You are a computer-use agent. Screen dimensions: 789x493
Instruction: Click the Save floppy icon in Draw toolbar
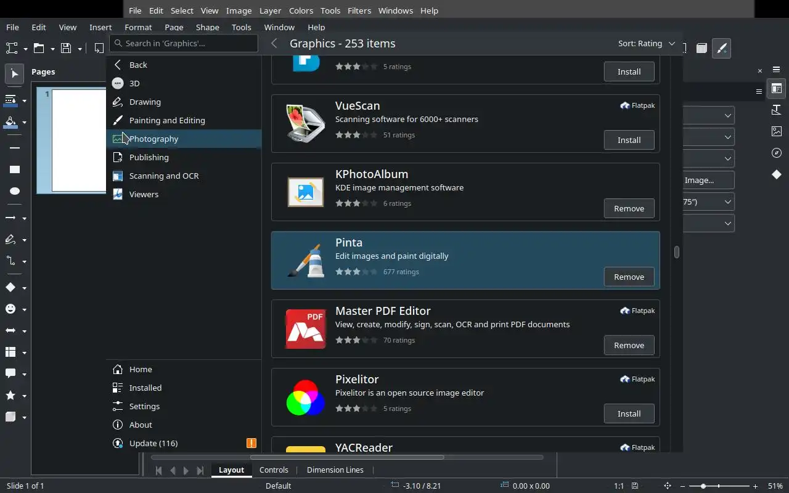tap(66, 48)
